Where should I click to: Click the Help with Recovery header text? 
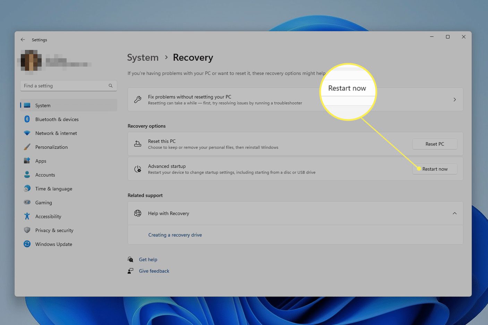pos(169,213)
